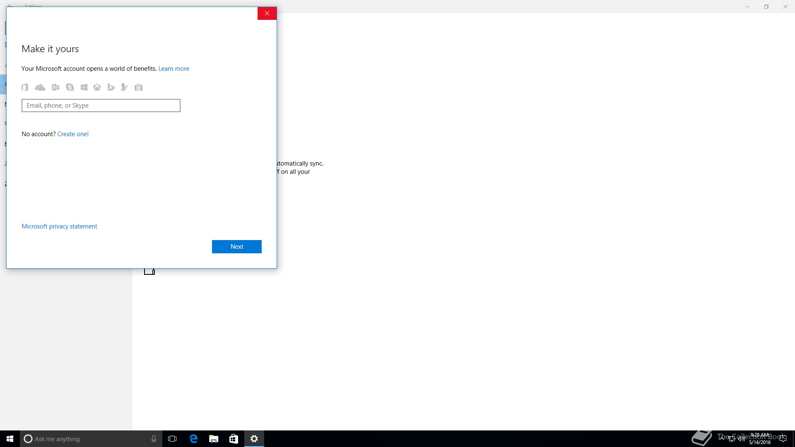The width and height of the screenshot is (795, 447).
Task: Click the Bing icon in the dialog
Action: pyautogui.click(x=111, y=87)
